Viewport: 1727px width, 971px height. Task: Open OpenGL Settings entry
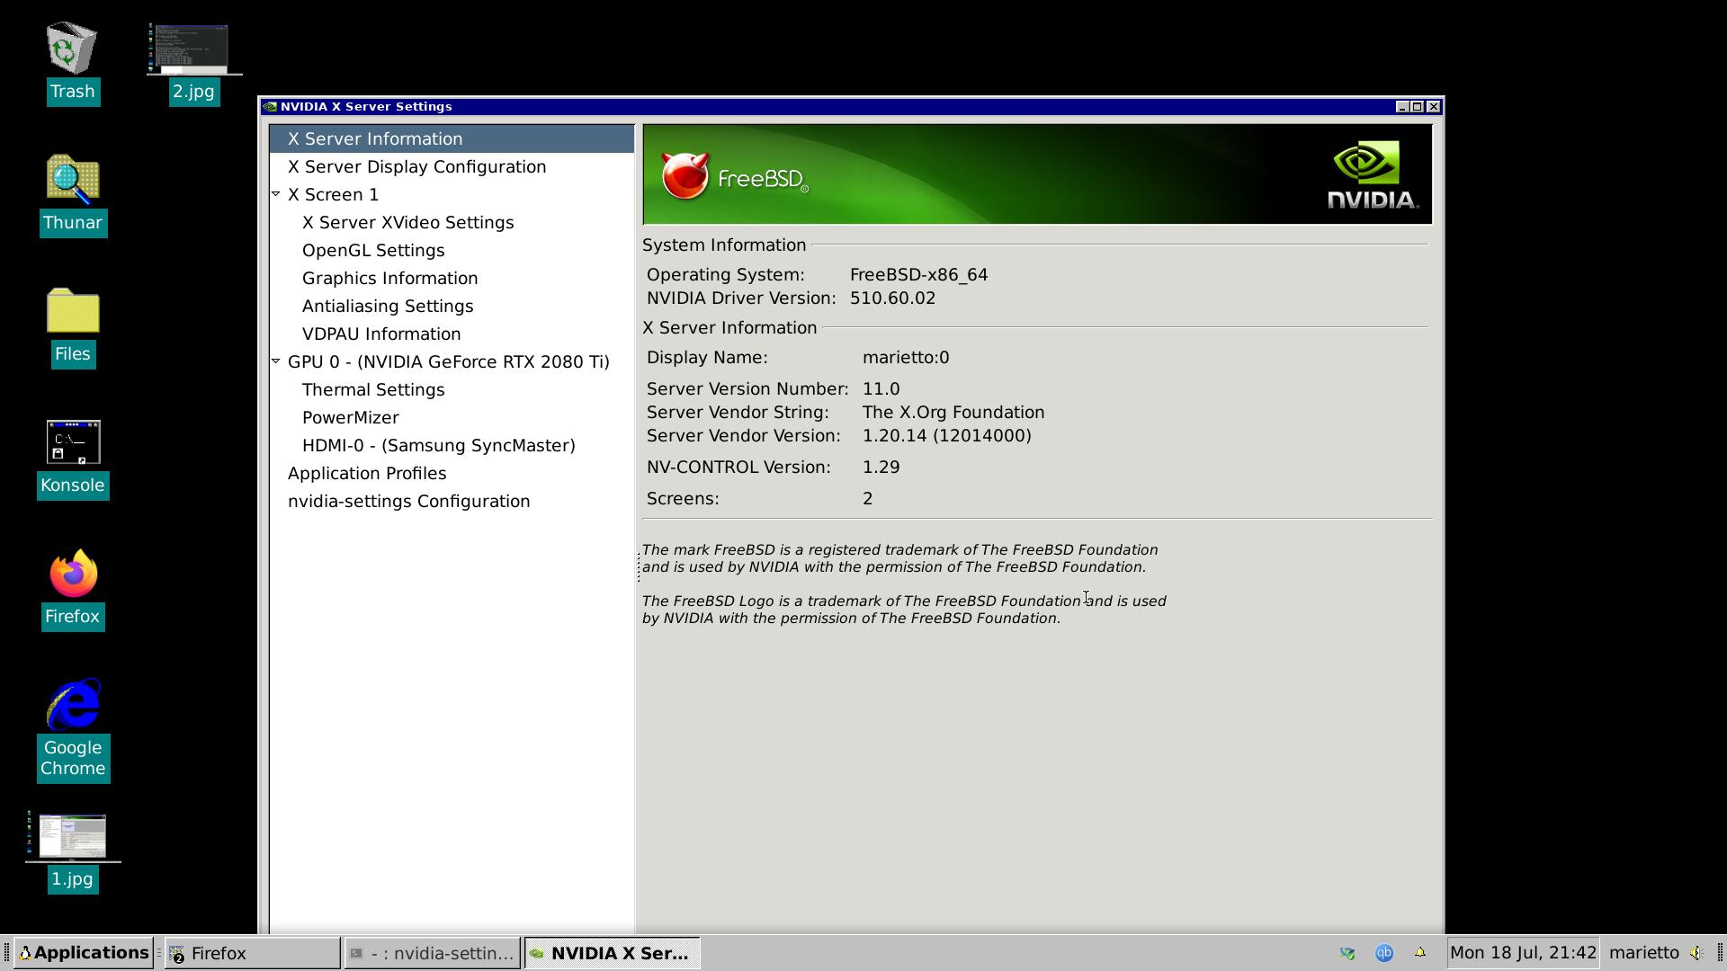click(x=372, y=251)
